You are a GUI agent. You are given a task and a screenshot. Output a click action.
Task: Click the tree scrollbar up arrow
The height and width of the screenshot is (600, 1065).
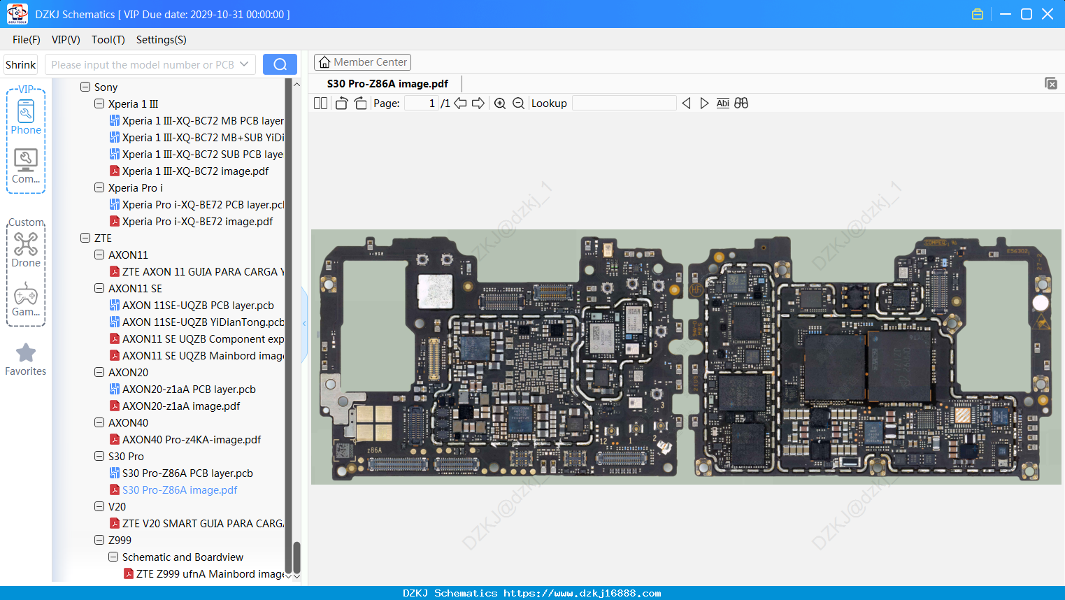coord(296,85)
